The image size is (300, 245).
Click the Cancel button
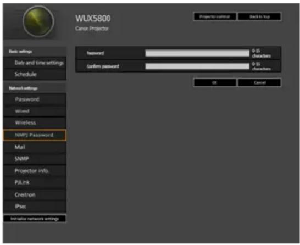[260, 82]
